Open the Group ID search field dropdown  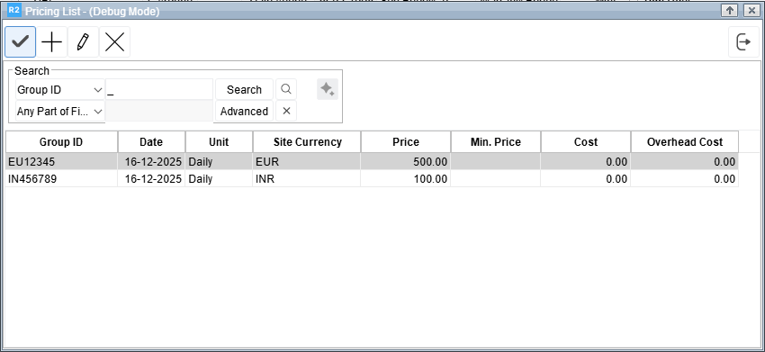(x=60, y=90)
